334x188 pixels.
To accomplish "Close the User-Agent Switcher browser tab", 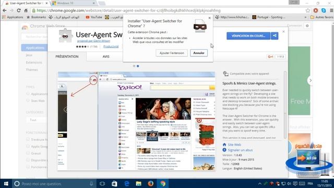I will [x=46, y=3].
